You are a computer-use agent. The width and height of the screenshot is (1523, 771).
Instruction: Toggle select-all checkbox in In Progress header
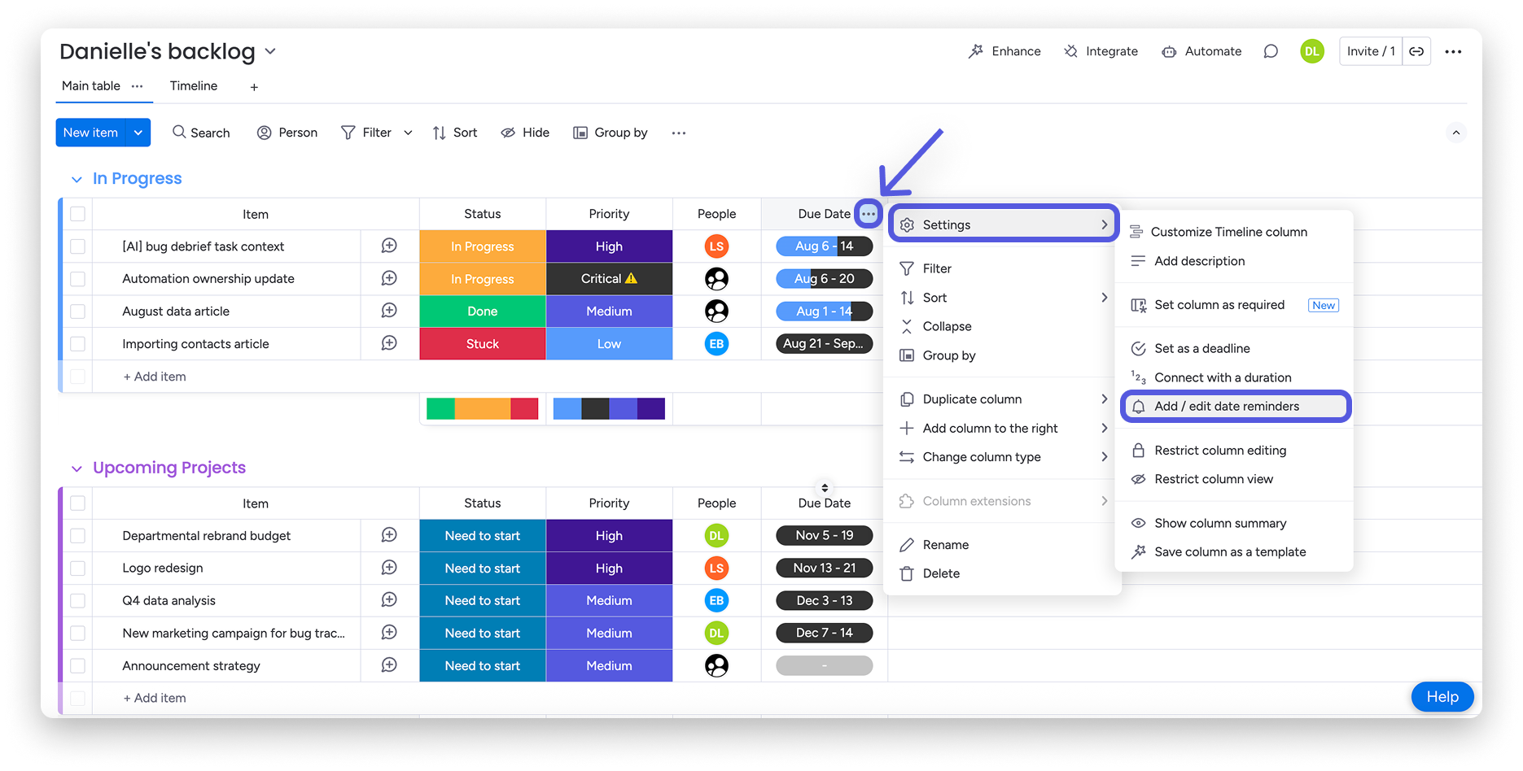77,214
